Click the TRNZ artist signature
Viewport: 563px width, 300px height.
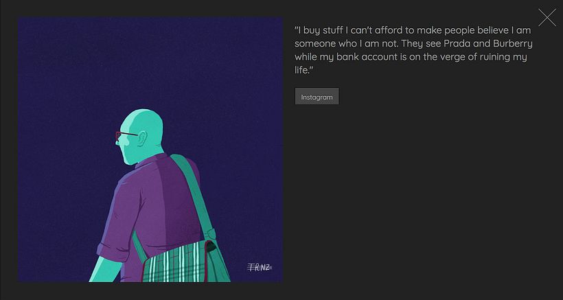pyautogui.click(x=260, y=267)
